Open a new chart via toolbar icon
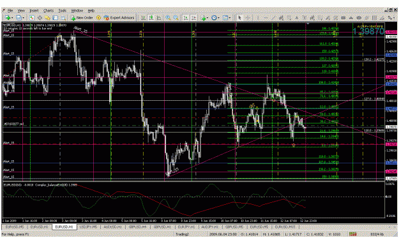This screenshot has height=238, width=399. tap(8, 18)
